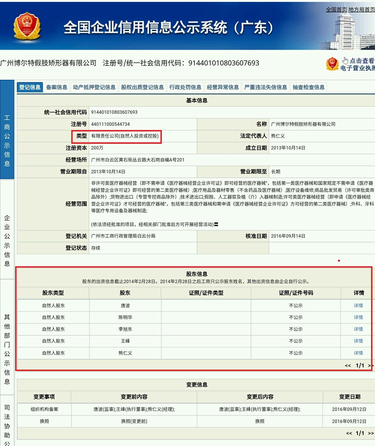This screenshot has width=375, height=446.
Task: Click company name in 名称 row
Action: point(303,124)
